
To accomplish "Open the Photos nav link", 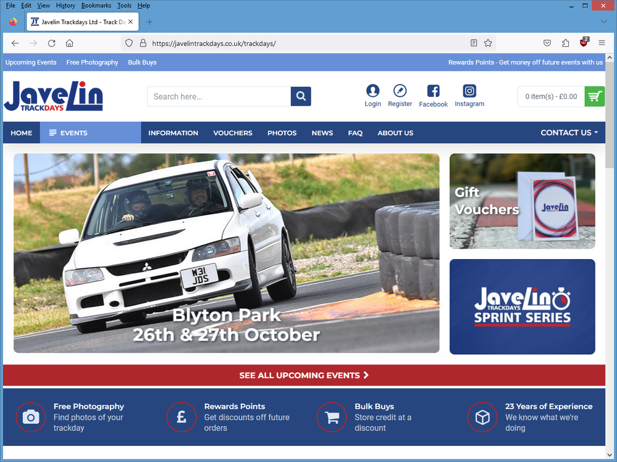I will coord(282,133).
